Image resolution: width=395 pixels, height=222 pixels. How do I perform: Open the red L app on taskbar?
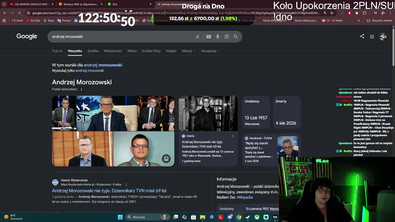[x=221, y=217]
